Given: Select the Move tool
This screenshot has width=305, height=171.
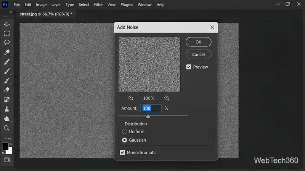Looking at the screenshot, I should click(7, 24).
